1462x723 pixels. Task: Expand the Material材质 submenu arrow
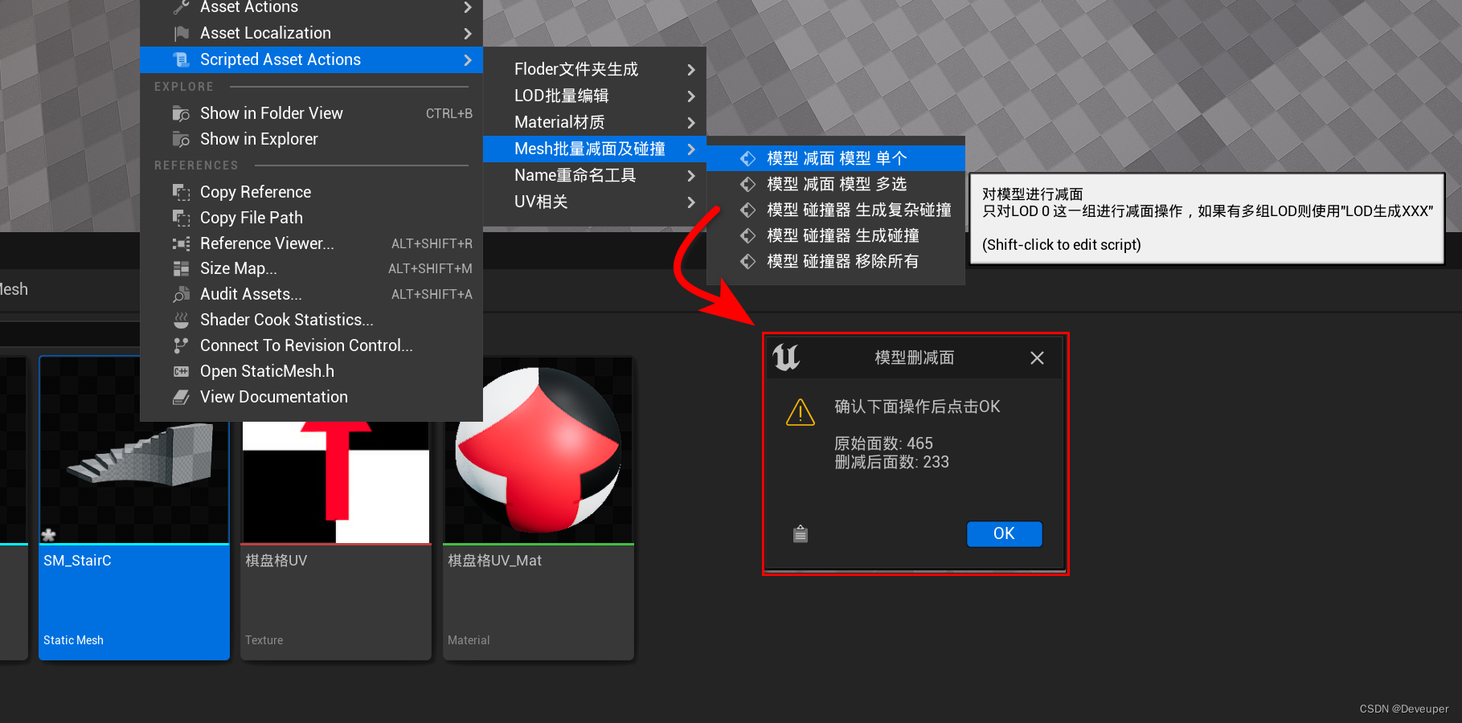(691, 123)
